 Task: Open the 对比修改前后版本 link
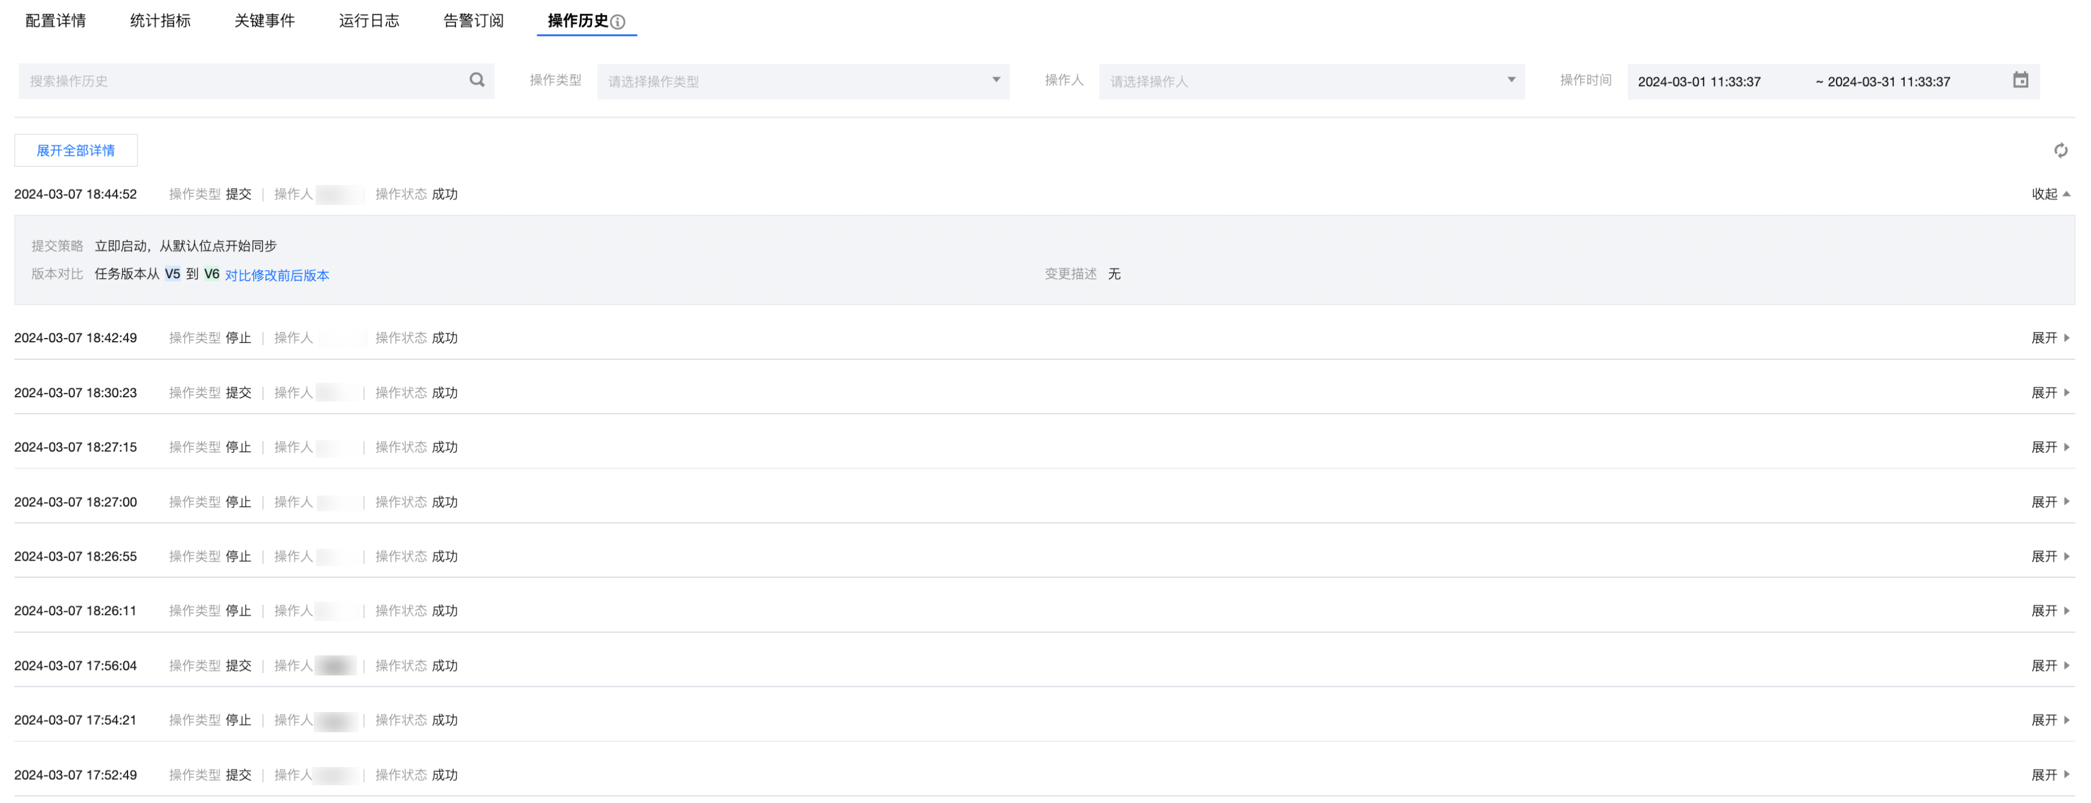point(277,275)
